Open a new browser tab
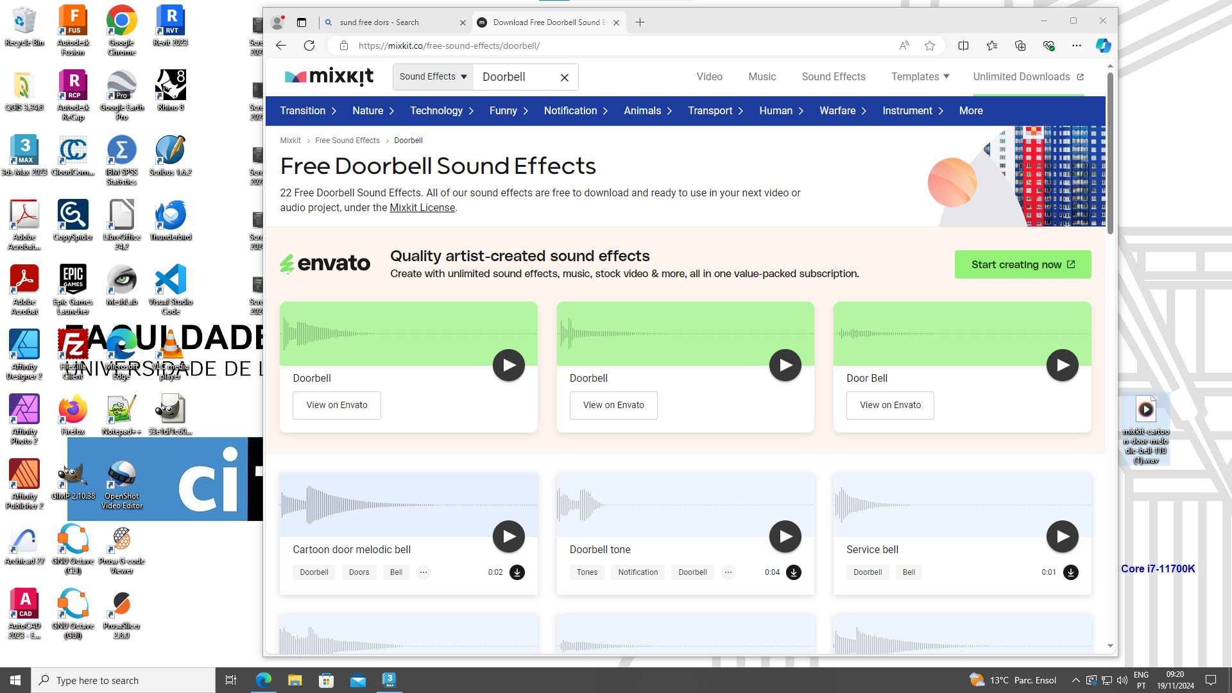This screenshot has width=1232, height=693. coord(640,22)
